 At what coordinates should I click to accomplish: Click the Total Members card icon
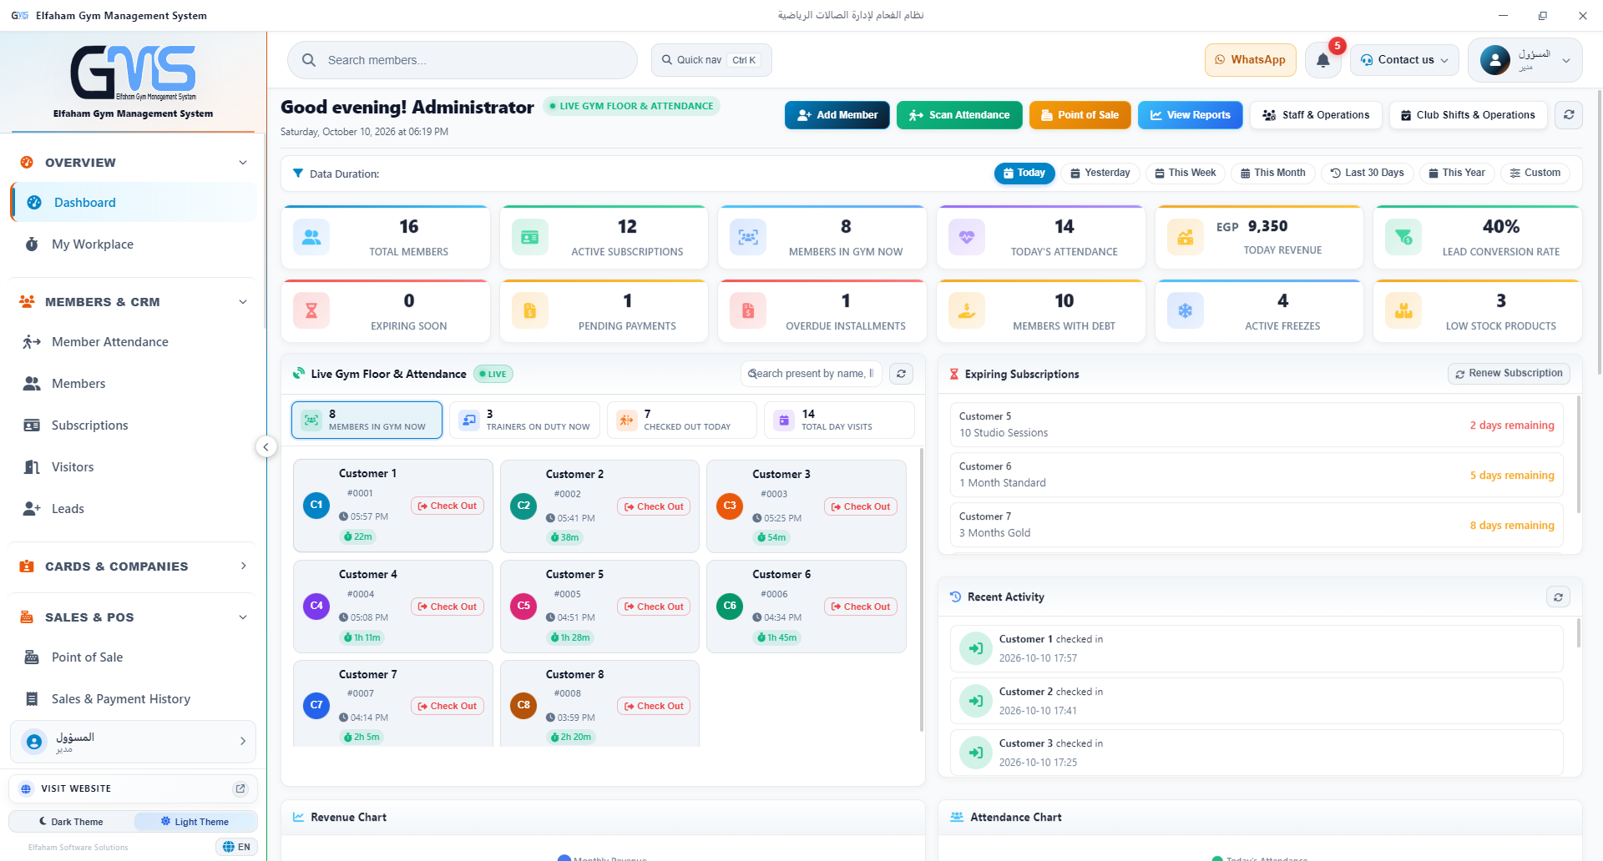pyautogui.click(x=311, y=237)
